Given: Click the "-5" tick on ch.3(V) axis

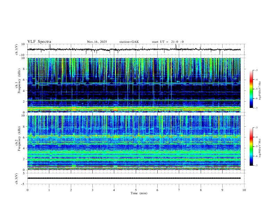Looking at the screenshot, I should tap(24, 184).
